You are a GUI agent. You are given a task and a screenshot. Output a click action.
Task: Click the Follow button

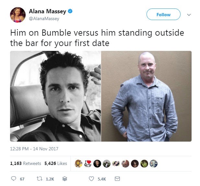pyautogui.click(x=163, y=14)
